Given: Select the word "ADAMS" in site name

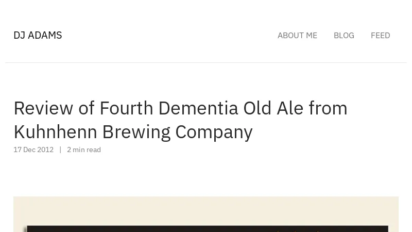Looking at the screenshot, I should coord(45,35).
